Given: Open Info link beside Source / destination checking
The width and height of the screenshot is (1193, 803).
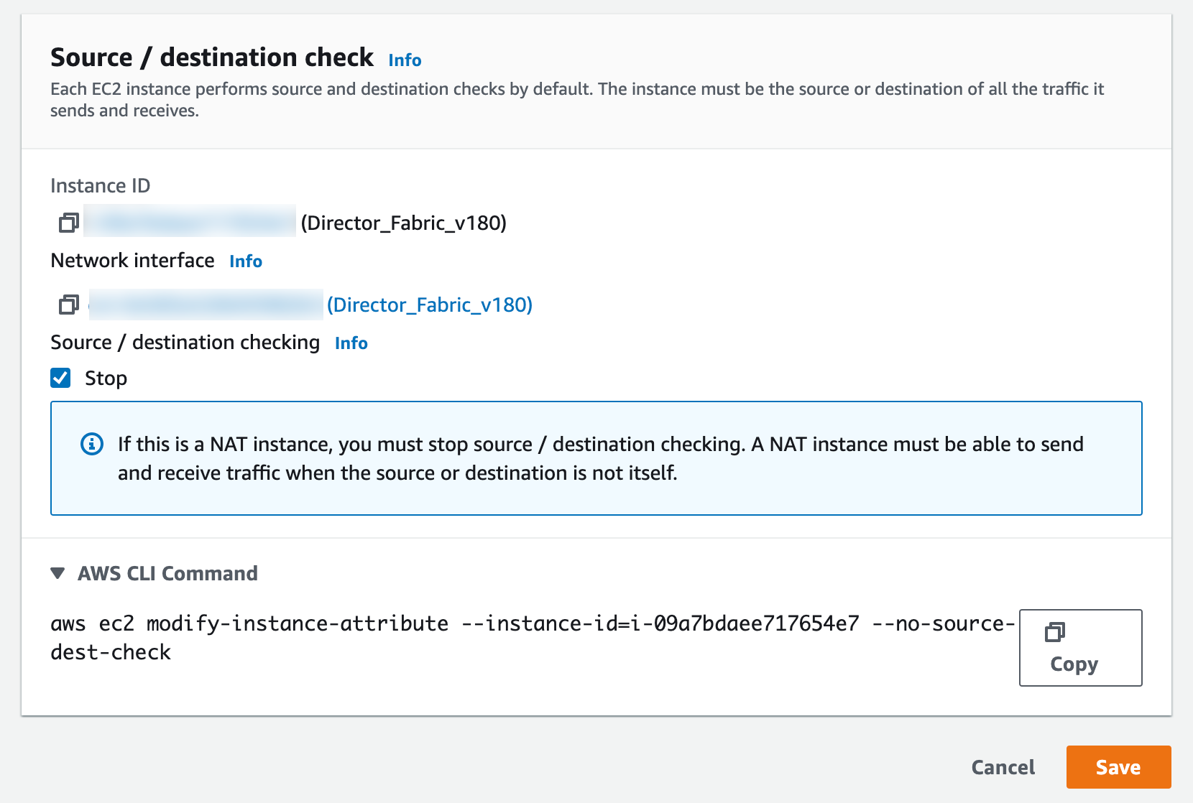Looking at the screenshot, I should point(351,343).
